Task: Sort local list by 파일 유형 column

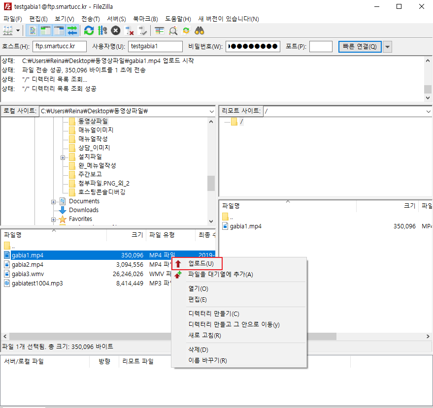Action: 170,235
